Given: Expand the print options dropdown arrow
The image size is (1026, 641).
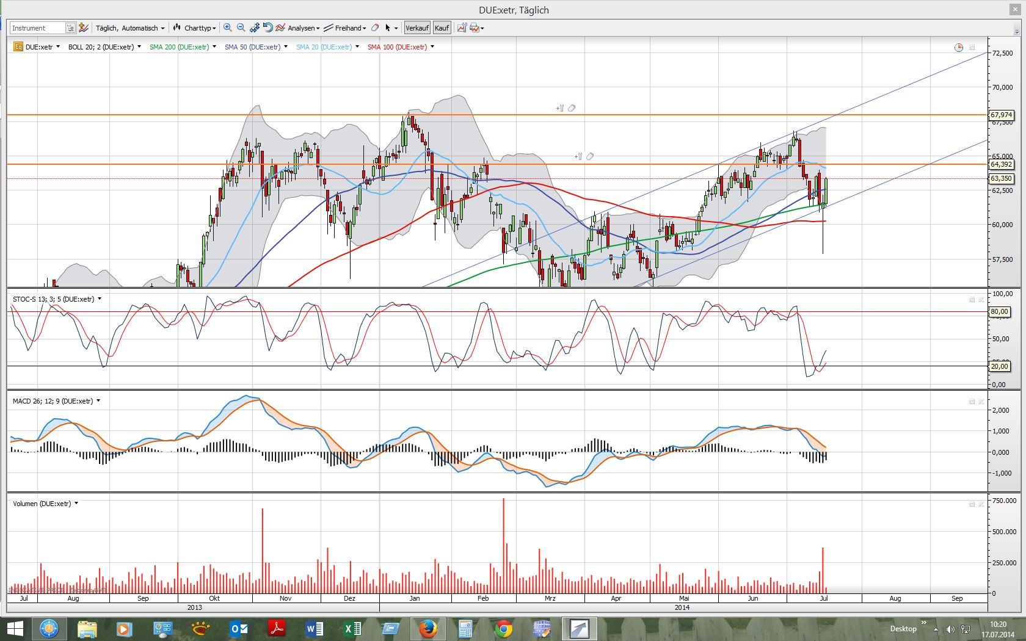Looking at the screenshot, I should click(482, 29).
